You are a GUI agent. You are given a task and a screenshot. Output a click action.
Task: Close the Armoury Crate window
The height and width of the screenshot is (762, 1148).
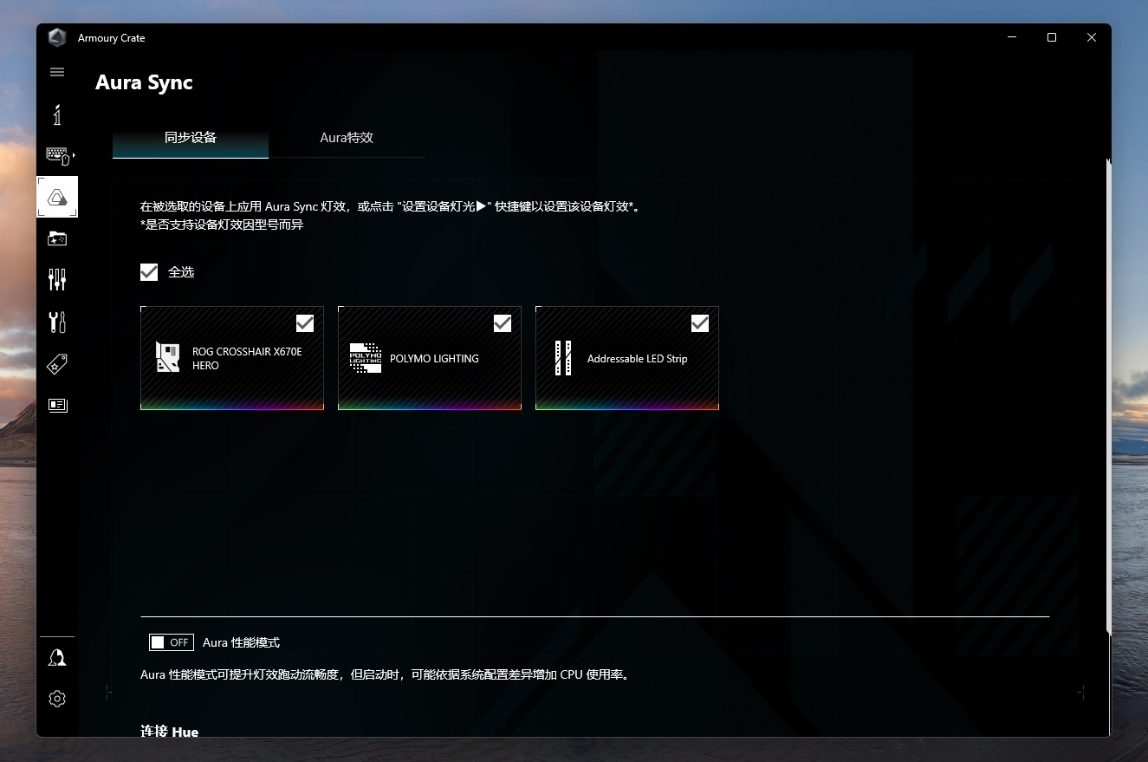click(x=1092, y=37)
